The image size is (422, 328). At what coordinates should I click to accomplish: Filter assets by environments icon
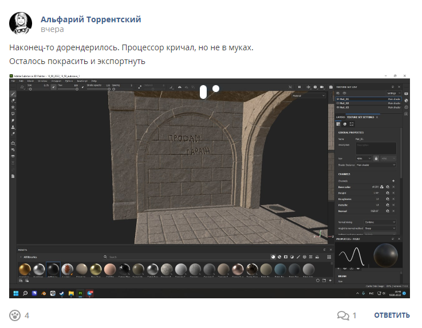317,257
